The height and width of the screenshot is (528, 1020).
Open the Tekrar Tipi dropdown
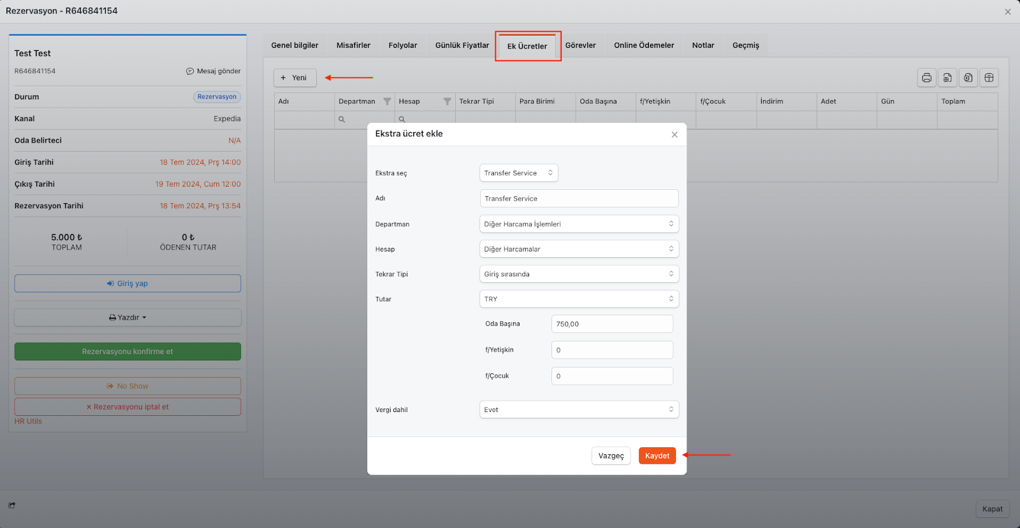click(x=578, y=274)
